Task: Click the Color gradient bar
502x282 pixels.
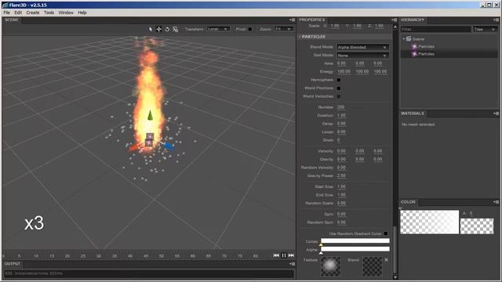Action: pyautogui.click(x=355, y=240)
